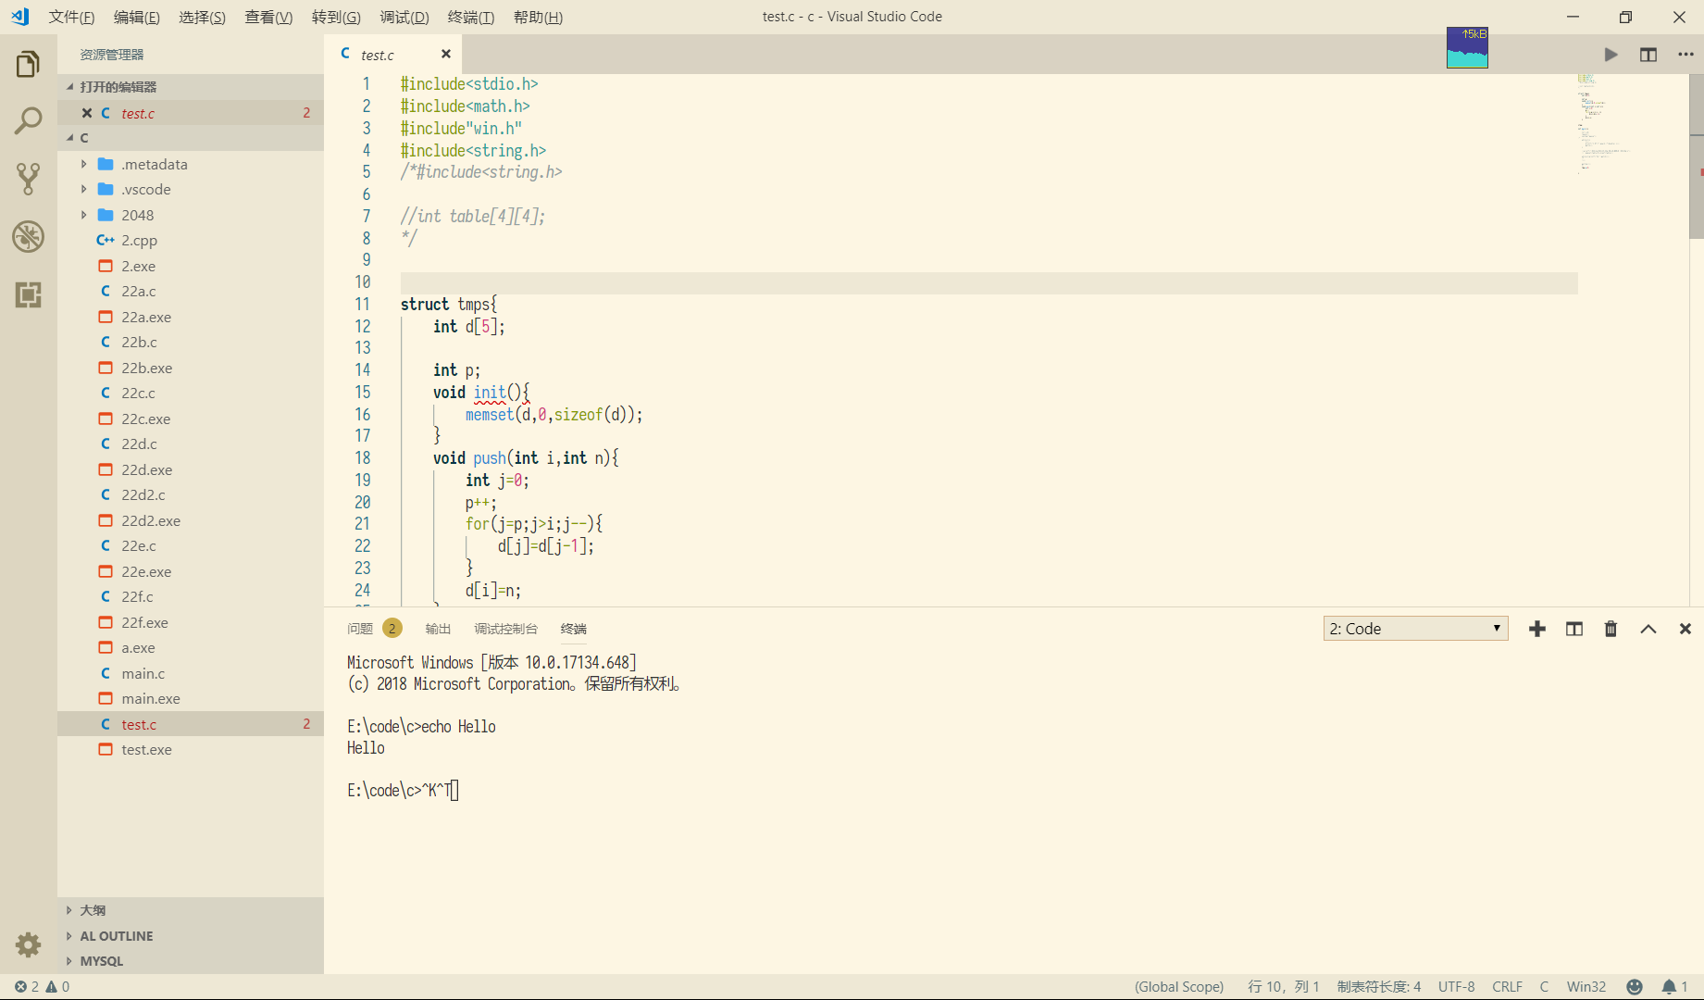This screenshot has height=1000, width=1704.
Task: Open main.c in the file explorer
Action: tap(143, 673)
